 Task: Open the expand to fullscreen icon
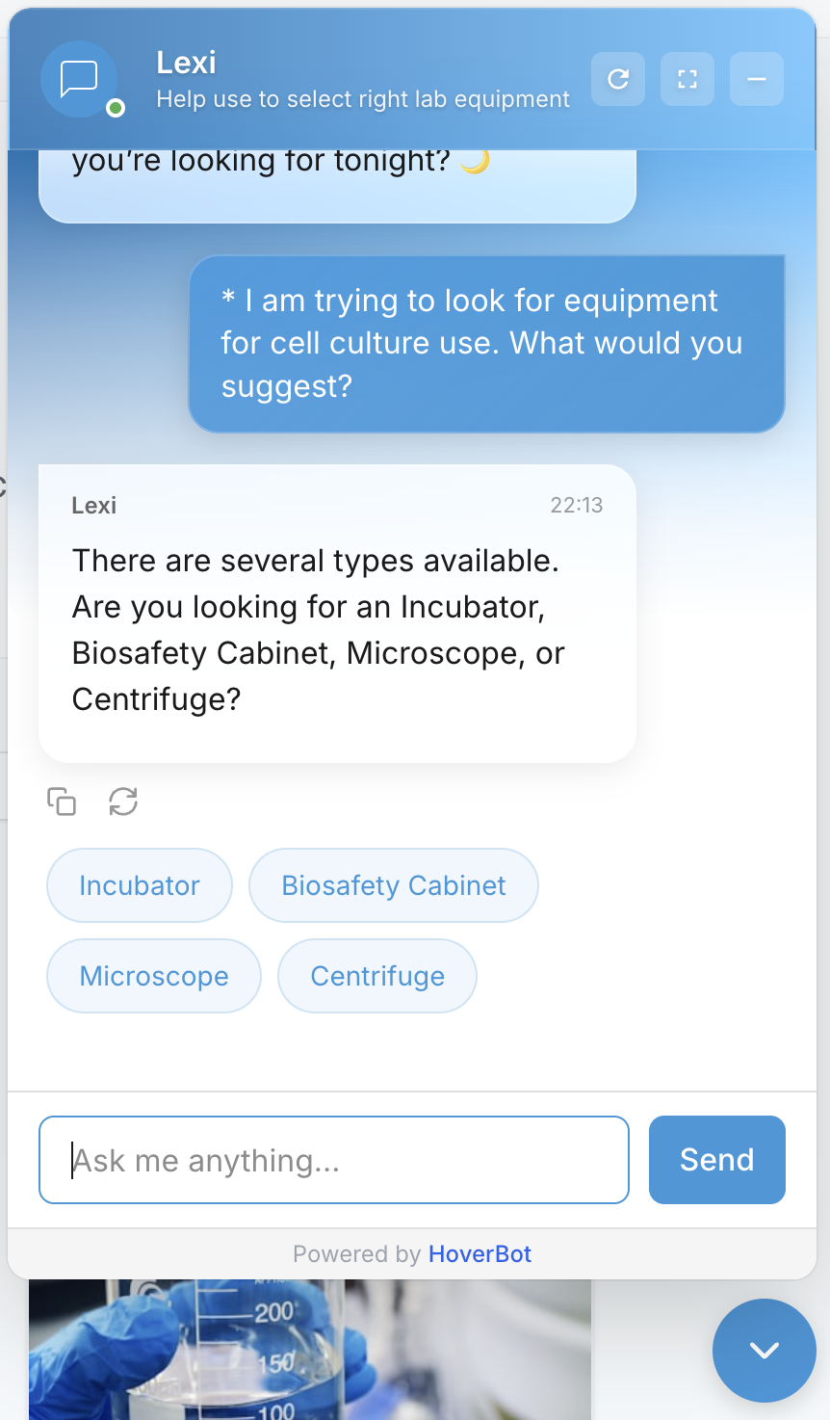coord(687,79)
